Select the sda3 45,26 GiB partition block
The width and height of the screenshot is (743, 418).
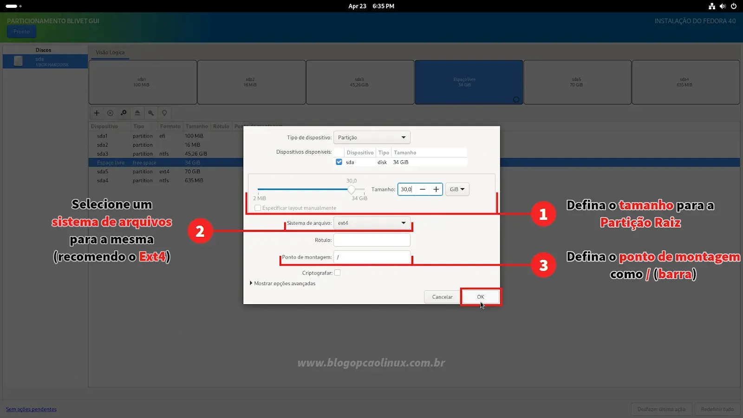point(360,82)
